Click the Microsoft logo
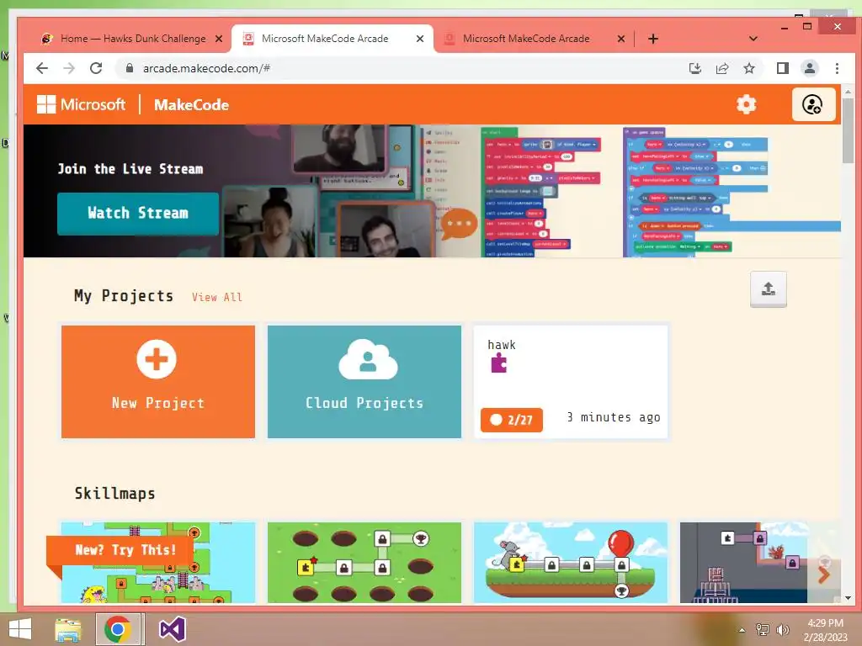 81,104
